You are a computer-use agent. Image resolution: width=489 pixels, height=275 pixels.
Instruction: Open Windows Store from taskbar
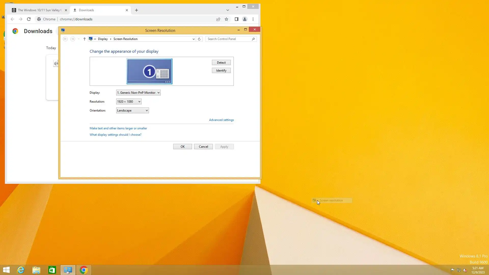[52, 270]
